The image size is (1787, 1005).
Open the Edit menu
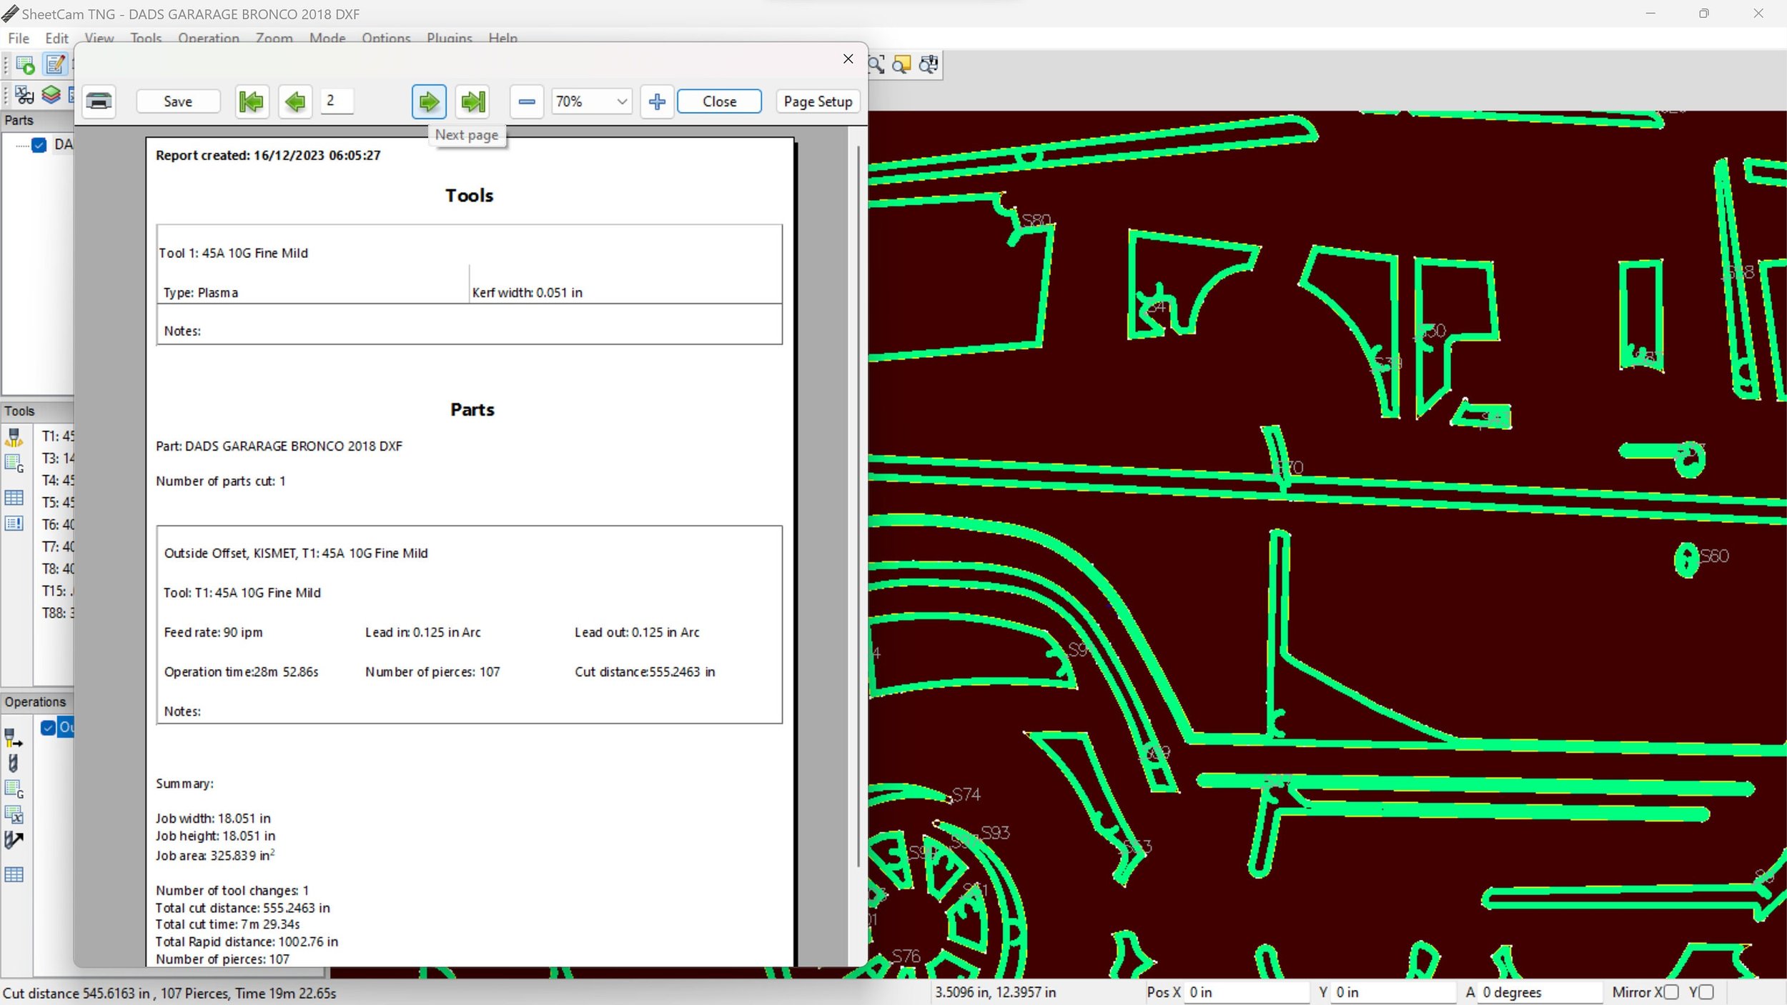(56, 38)
